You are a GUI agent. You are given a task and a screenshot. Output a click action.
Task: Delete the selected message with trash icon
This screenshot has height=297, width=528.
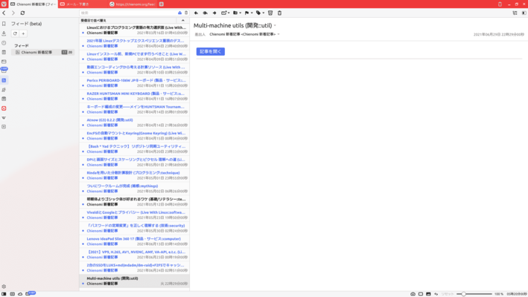(279, 13)
